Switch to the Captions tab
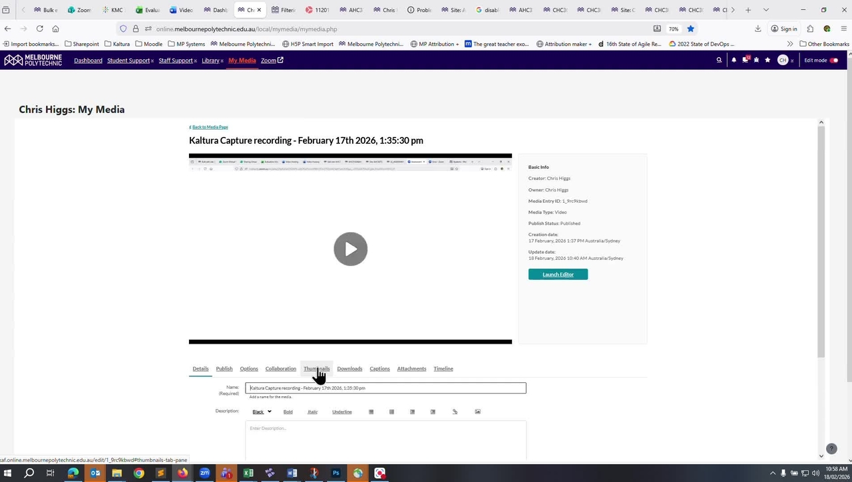This screenshot has width=852, height=482. (x=379, y=369)
